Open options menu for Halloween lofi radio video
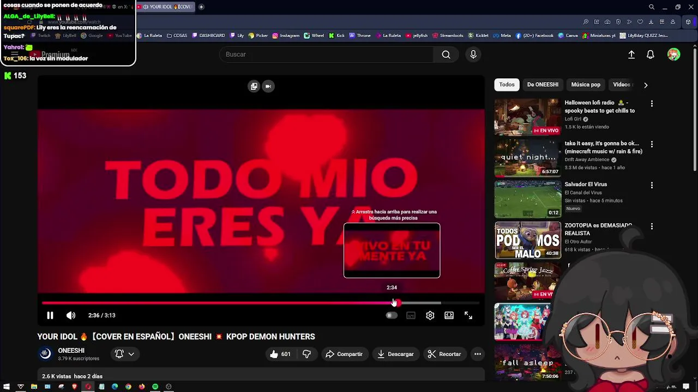Image resolution: width=698 pixels, height=392 pixels. pos(652,103)
